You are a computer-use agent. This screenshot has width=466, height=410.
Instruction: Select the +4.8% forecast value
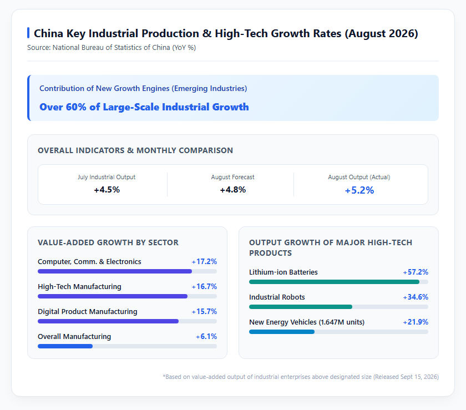(x=232, y=190)
